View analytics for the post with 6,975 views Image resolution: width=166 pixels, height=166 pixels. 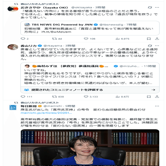pyautogui.click(x=122, y=39)
